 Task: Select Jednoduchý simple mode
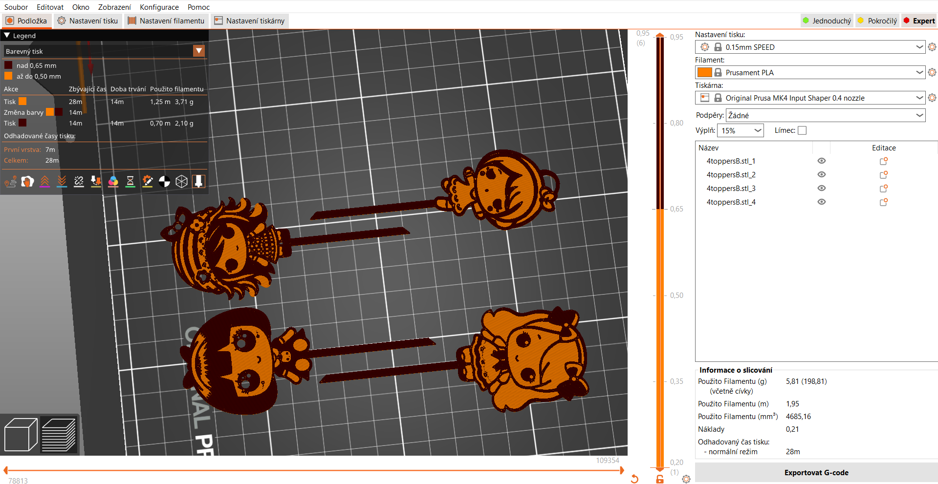(x=827, y=21)
